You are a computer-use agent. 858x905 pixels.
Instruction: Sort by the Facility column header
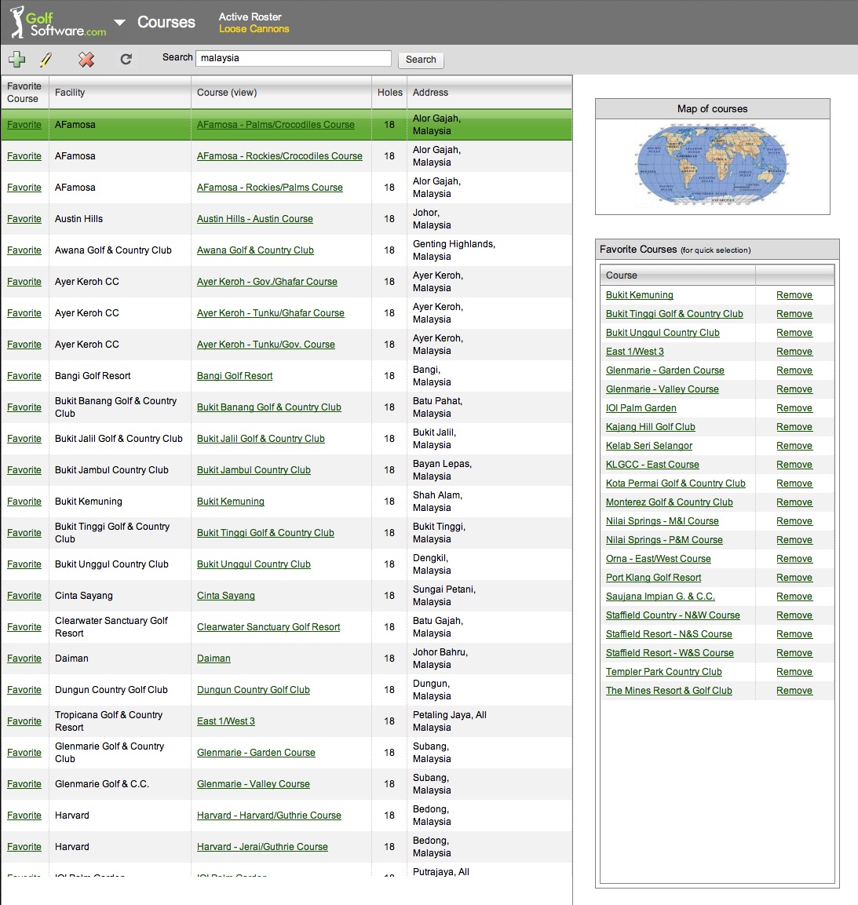70,93
